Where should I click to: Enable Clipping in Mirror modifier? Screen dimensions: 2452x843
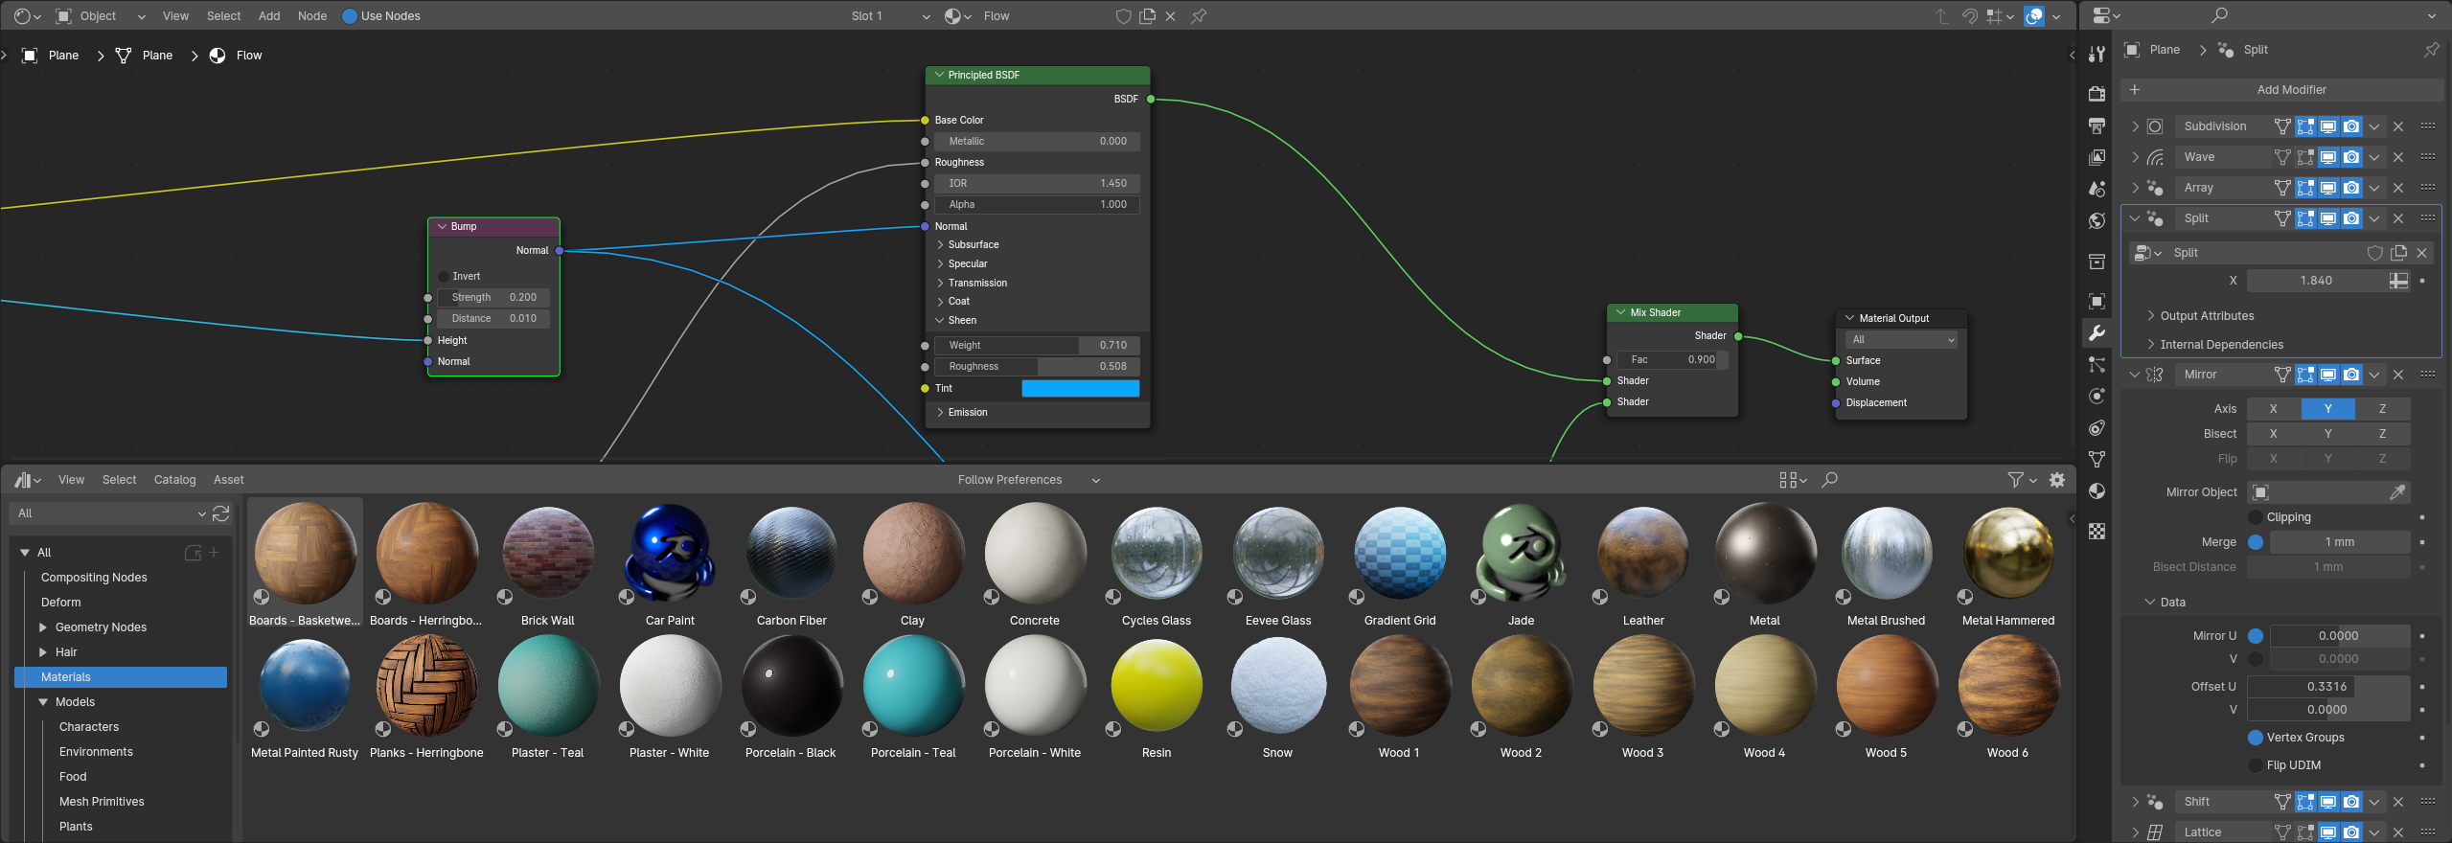point(2256,517)
